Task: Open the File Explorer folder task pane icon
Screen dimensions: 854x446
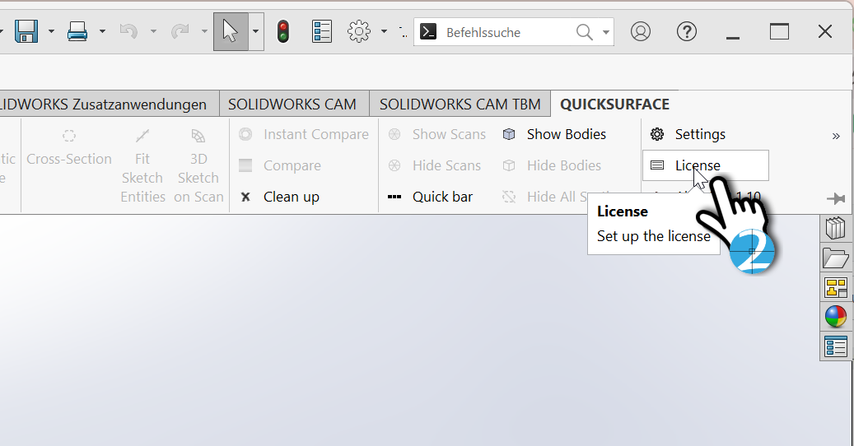Action: tap(836, 258)
